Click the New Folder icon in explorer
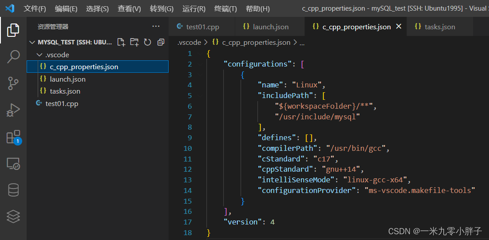 134,43
